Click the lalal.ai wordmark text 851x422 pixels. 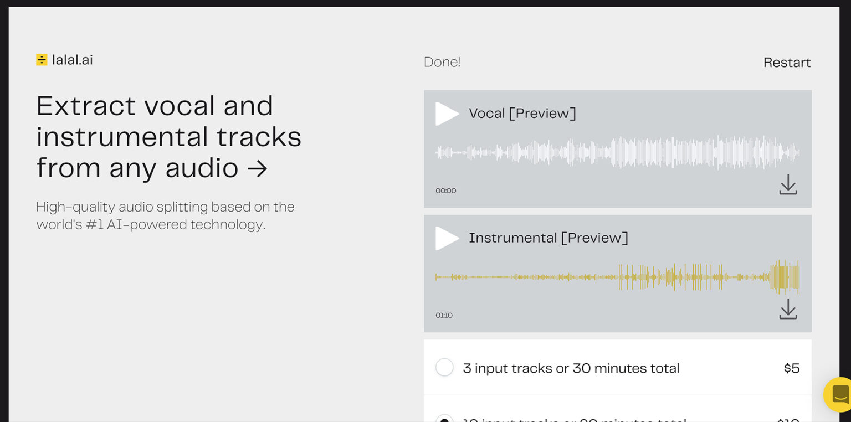coord(73,60)
